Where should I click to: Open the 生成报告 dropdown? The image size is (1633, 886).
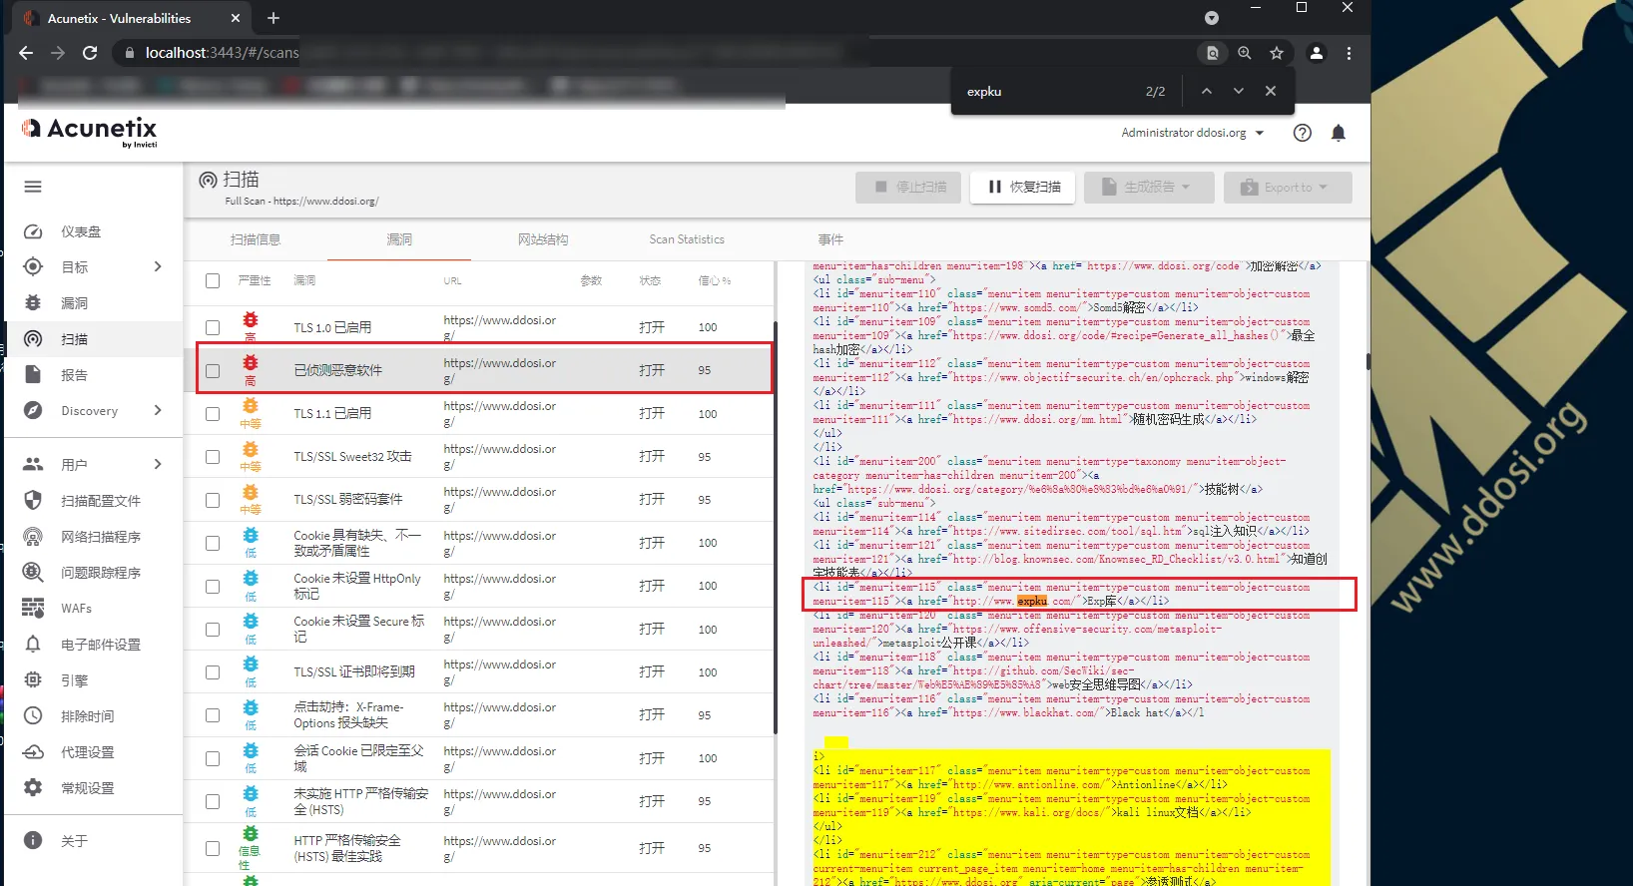tap(1150, 188)
